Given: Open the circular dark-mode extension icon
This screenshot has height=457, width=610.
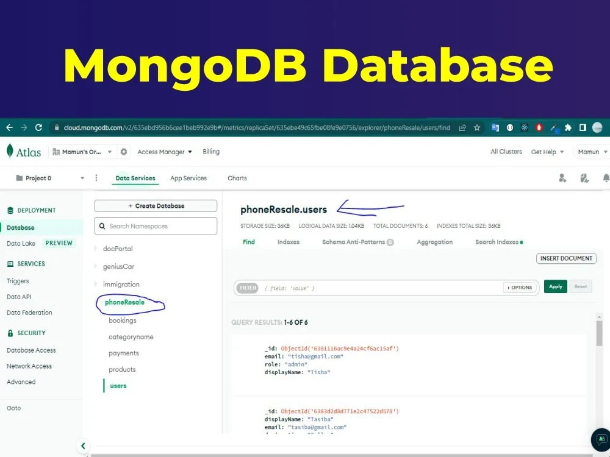Looking at the screenshot, I should point(509,127).
